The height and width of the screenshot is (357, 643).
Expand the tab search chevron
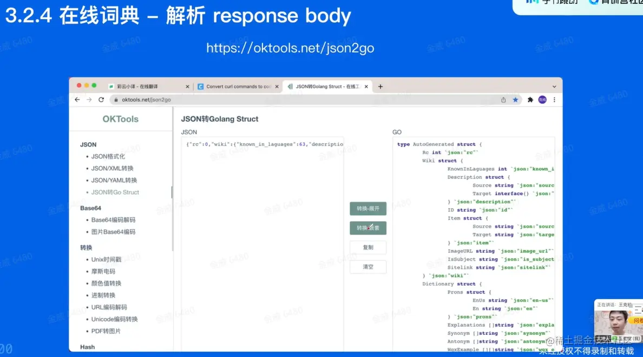click(x=554, y=87)
